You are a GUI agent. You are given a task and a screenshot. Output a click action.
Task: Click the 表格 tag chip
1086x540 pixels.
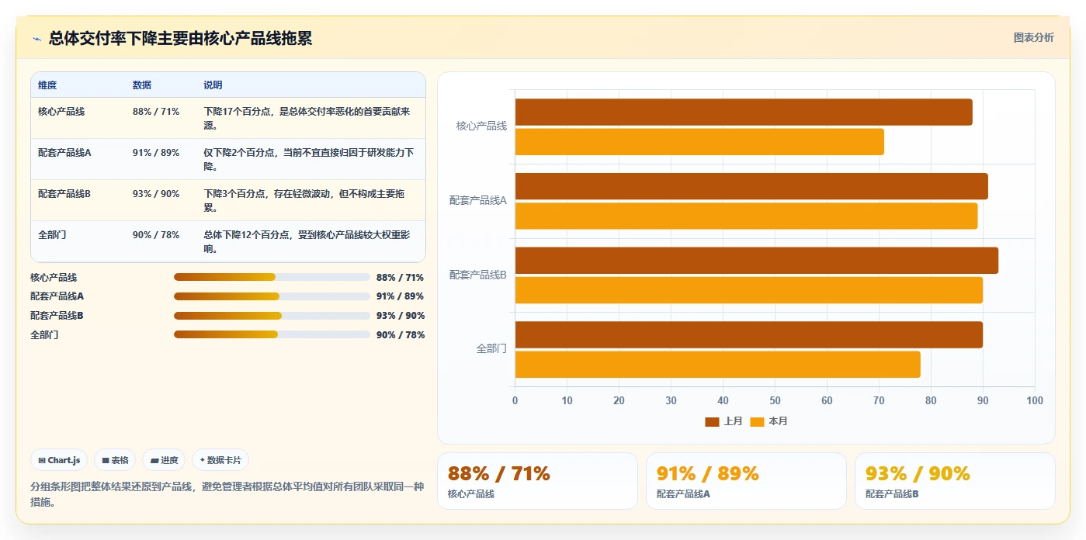(115, 460)
